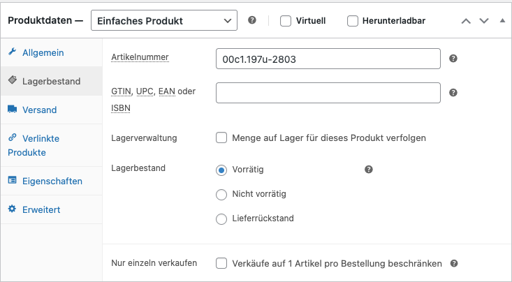This screenshot has height=282, width=512.
Task: Collapse the Produktdaten panel with triangle toggle
Action: 502,21
